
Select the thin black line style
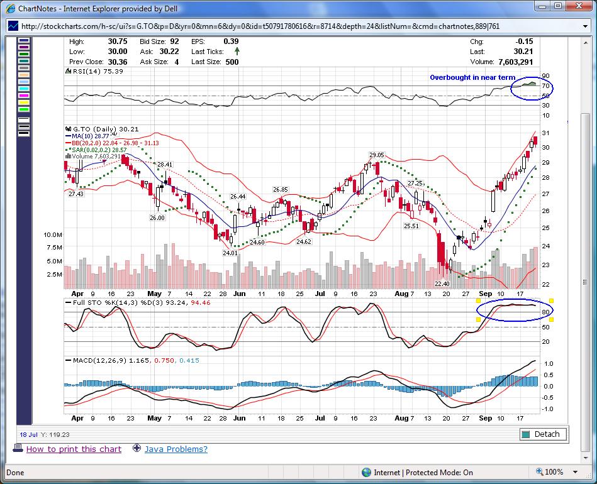pyautogui.click(x=24, y=119)
